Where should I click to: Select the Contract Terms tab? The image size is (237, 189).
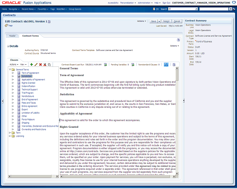30,36
